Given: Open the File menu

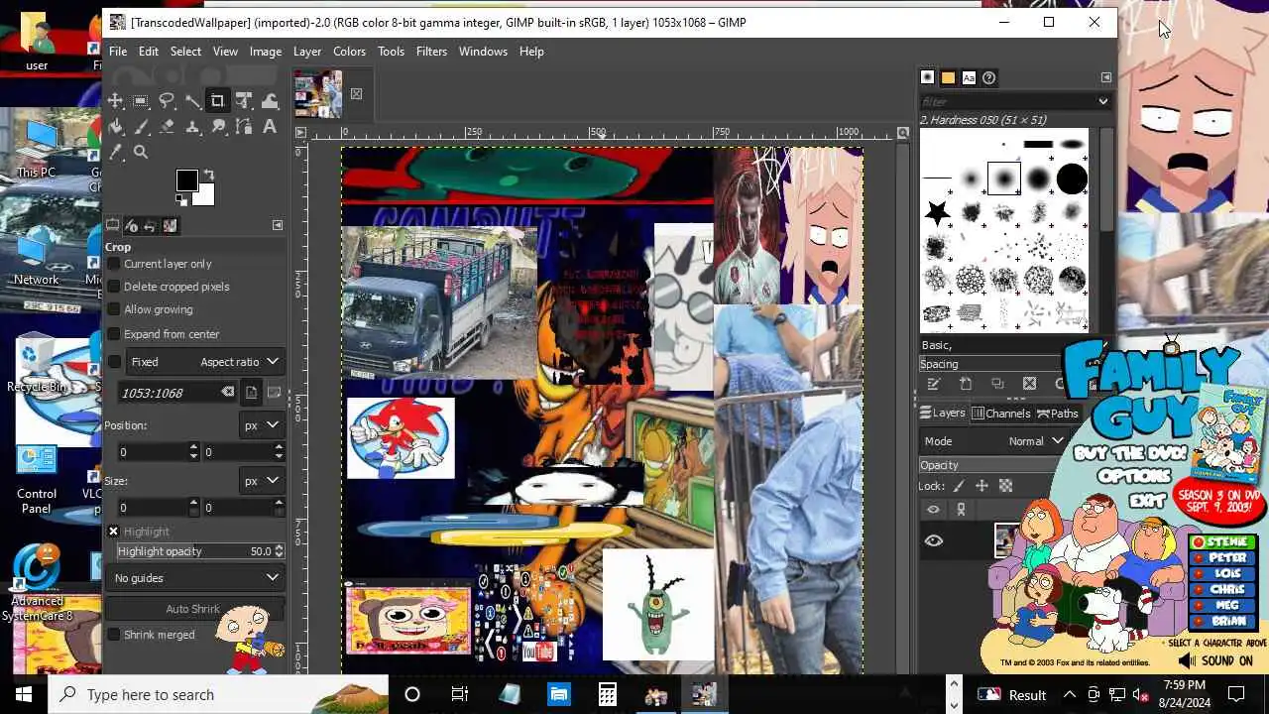Looking at the screenshot, I should pyautogui.click(x=118, y=52).
